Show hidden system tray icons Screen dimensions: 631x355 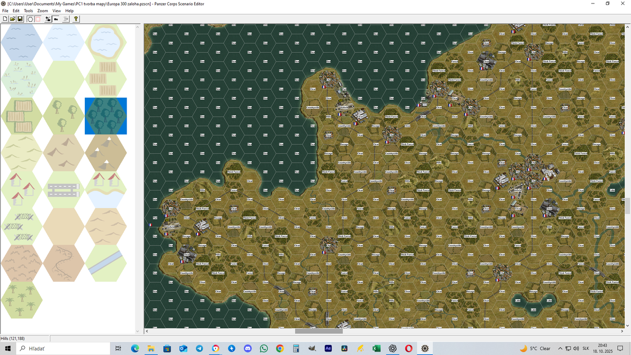(x=560, y=348)
